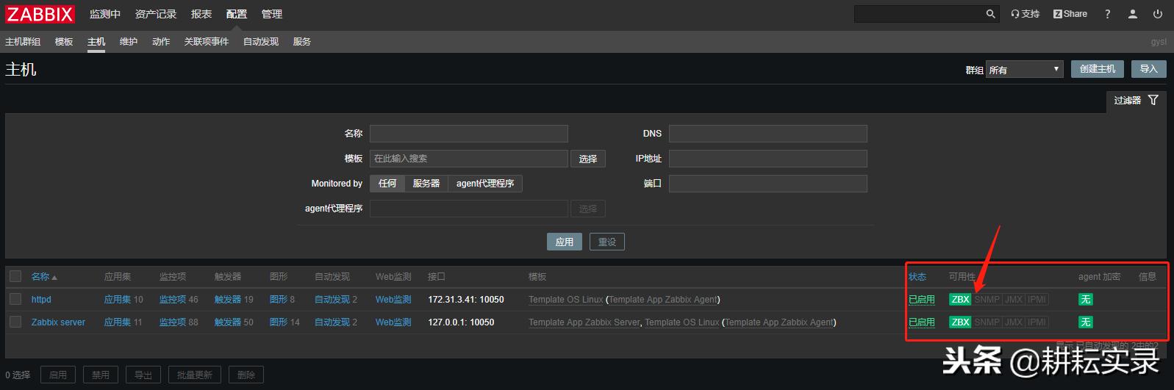This screenshot has width=1174, height=390.
Task: Tick the checkbox for Zabbix server host
Action: pyautogui.click(x=15, y=322)
